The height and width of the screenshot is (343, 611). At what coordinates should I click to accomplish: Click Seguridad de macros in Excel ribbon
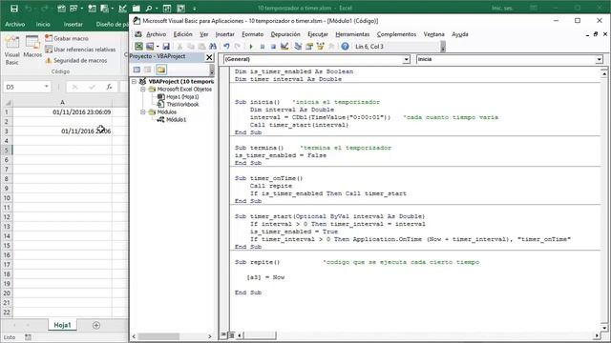[76, 60]
